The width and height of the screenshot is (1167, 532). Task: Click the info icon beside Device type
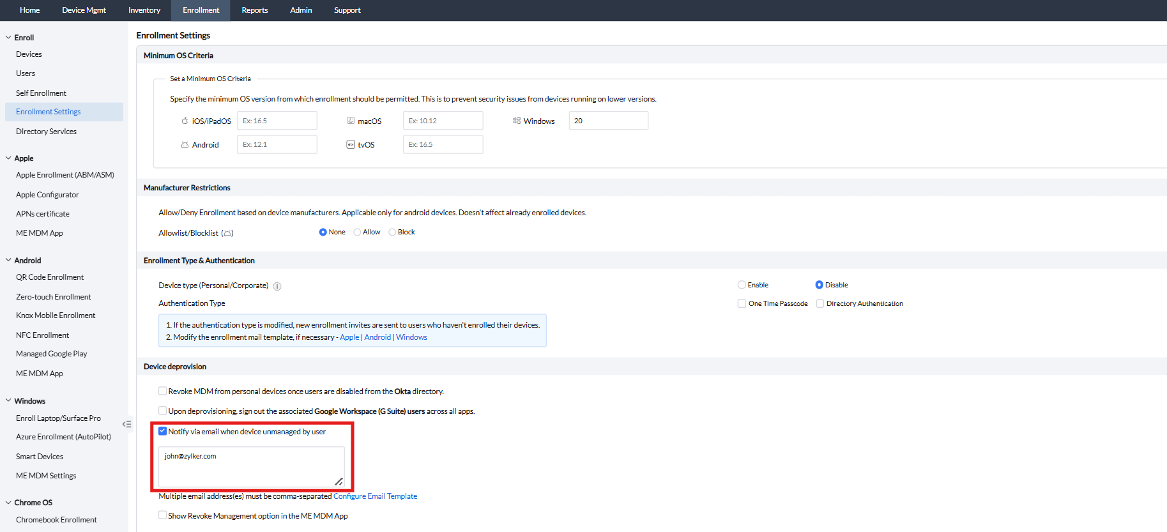[277, 286]
